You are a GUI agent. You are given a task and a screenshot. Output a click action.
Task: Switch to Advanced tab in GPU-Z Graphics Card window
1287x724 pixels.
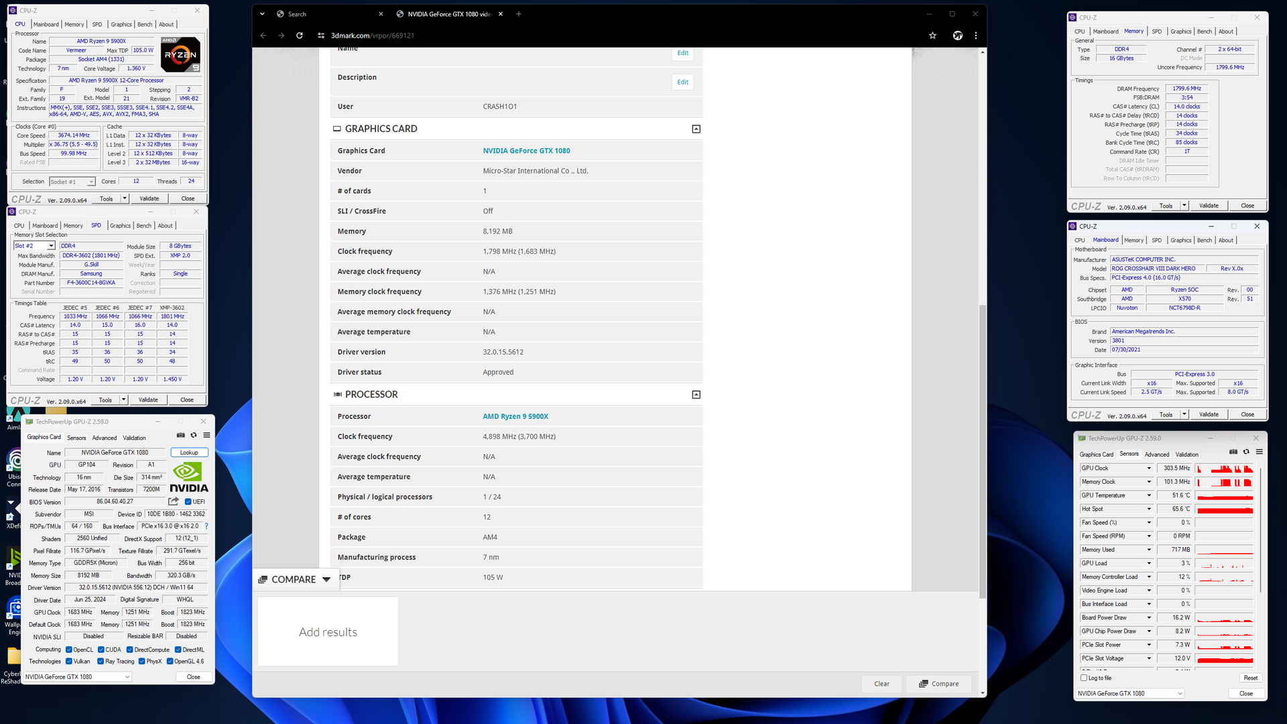click(104, 438)
